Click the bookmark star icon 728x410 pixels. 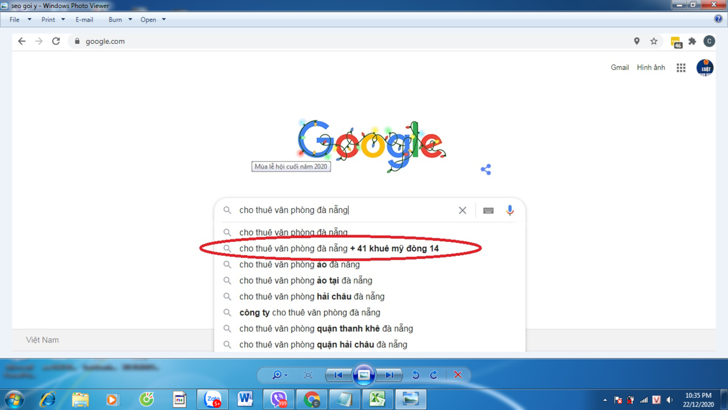point(653,41)
